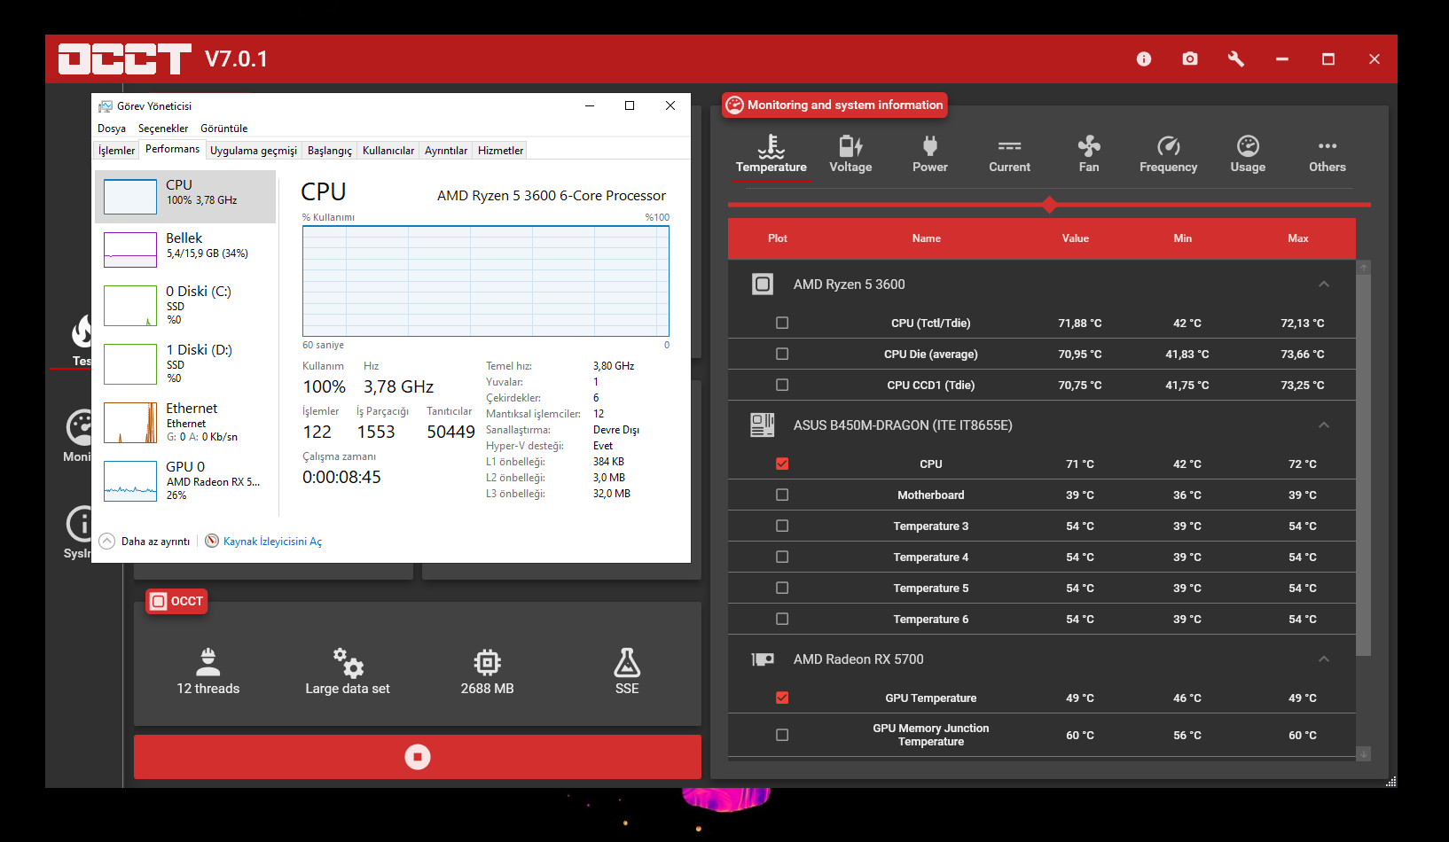Enable plot for Temperature 6

(782, 619)
